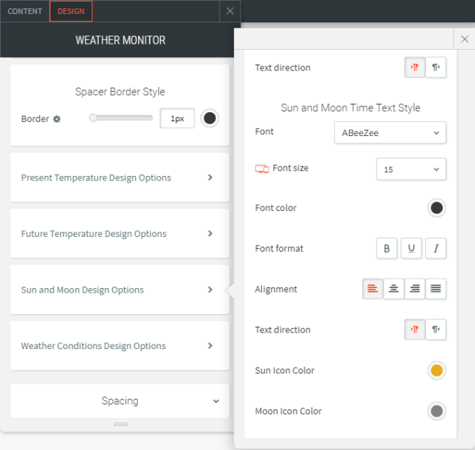Select the italic font format icon
Image resolution: width=475 pixels, height=450 pixels.
click(x=436, y=249)
